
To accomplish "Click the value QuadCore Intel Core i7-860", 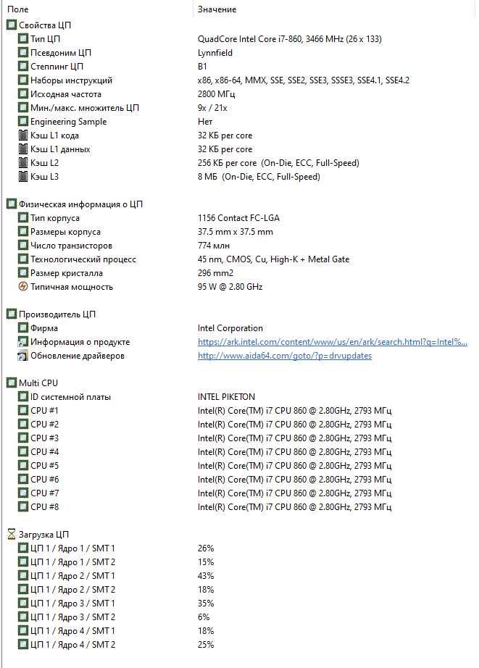I will (x=290, y=39).
